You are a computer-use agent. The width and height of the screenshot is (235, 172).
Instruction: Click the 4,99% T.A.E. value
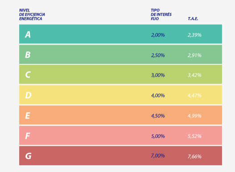click(194, 116)
